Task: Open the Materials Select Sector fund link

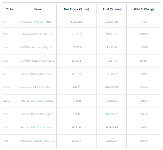Action: point(37,141)
